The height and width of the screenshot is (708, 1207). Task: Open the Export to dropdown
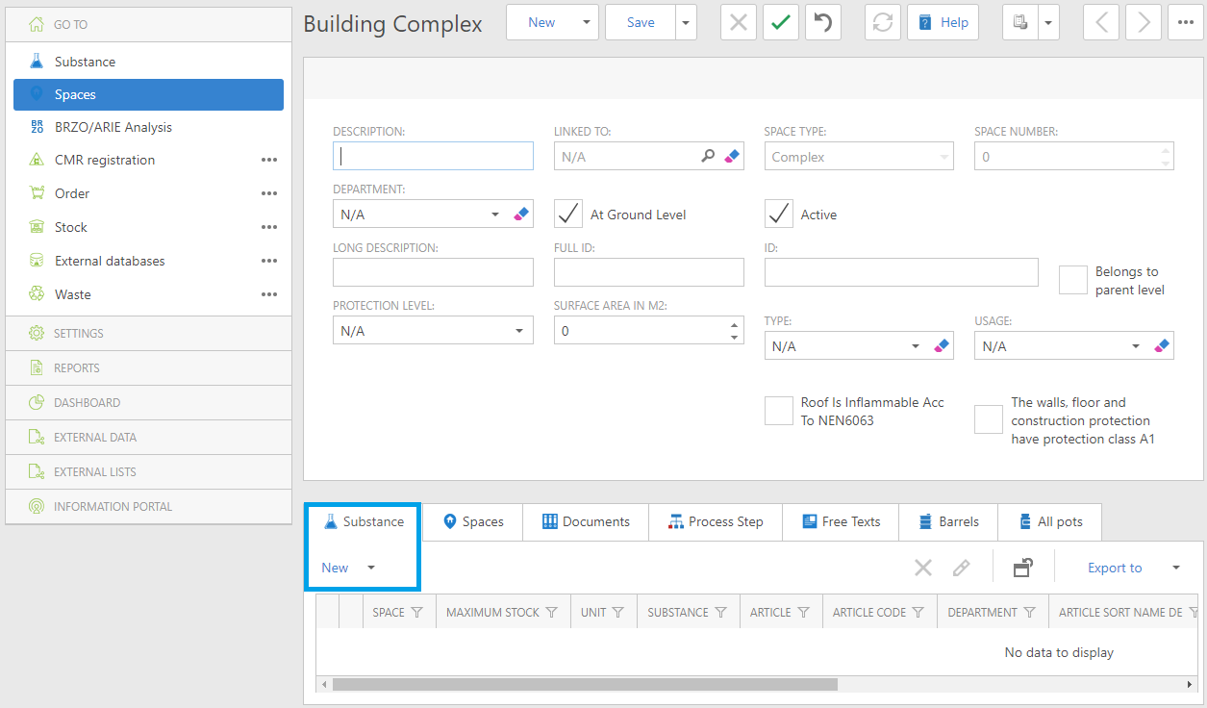pos(1175,568)
